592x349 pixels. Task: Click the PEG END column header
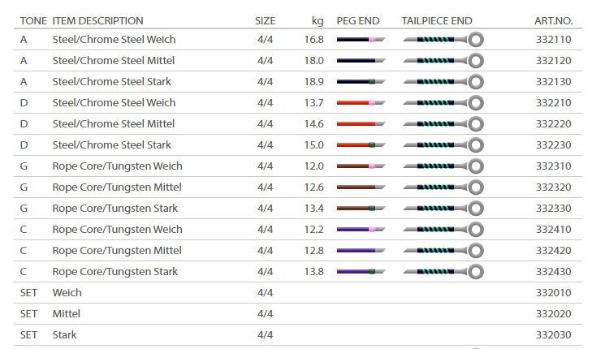pos(357,20)
